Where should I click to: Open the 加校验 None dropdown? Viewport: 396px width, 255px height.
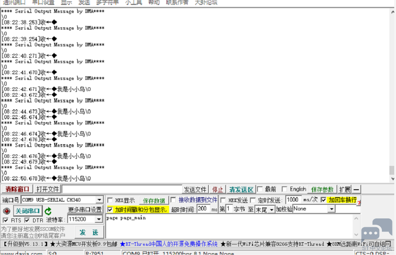[331, 209]
